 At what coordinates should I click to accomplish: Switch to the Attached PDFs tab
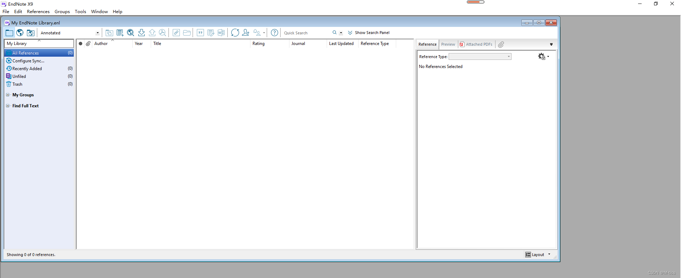point(476,44)
